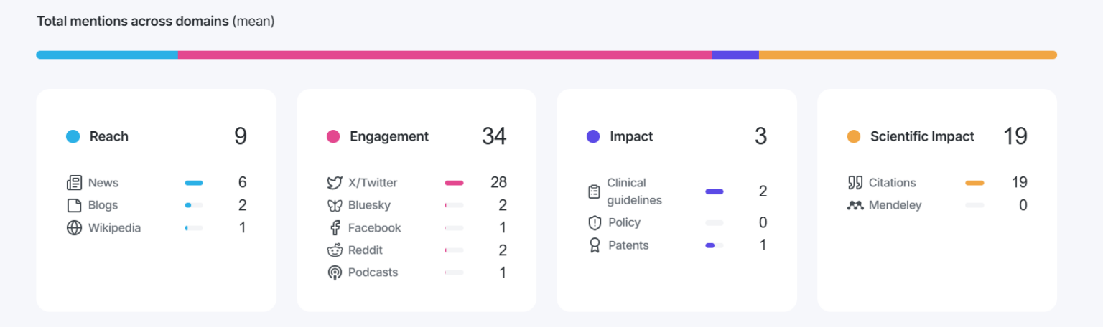Click the Facebook icon
1103x327 pixels.
(x=335, y=228)
